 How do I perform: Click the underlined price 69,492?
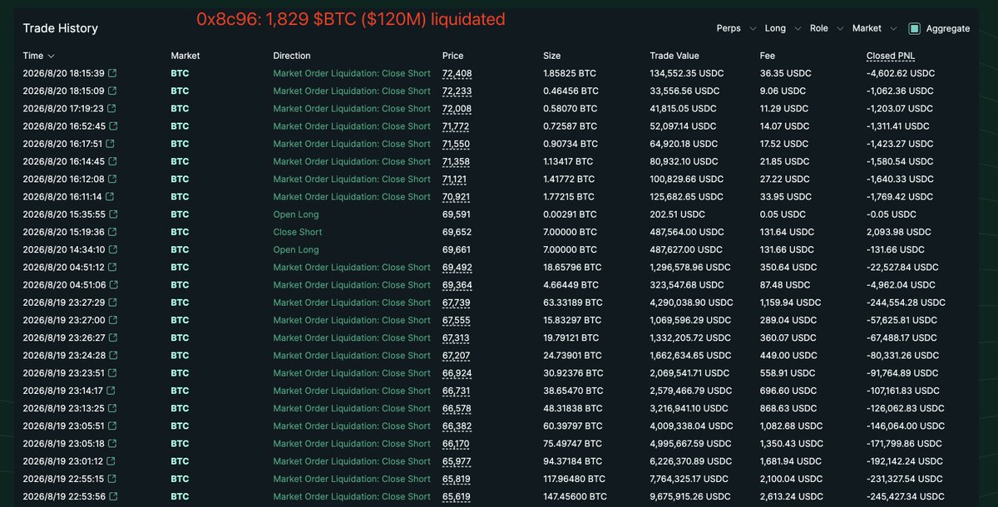[457, 268]
